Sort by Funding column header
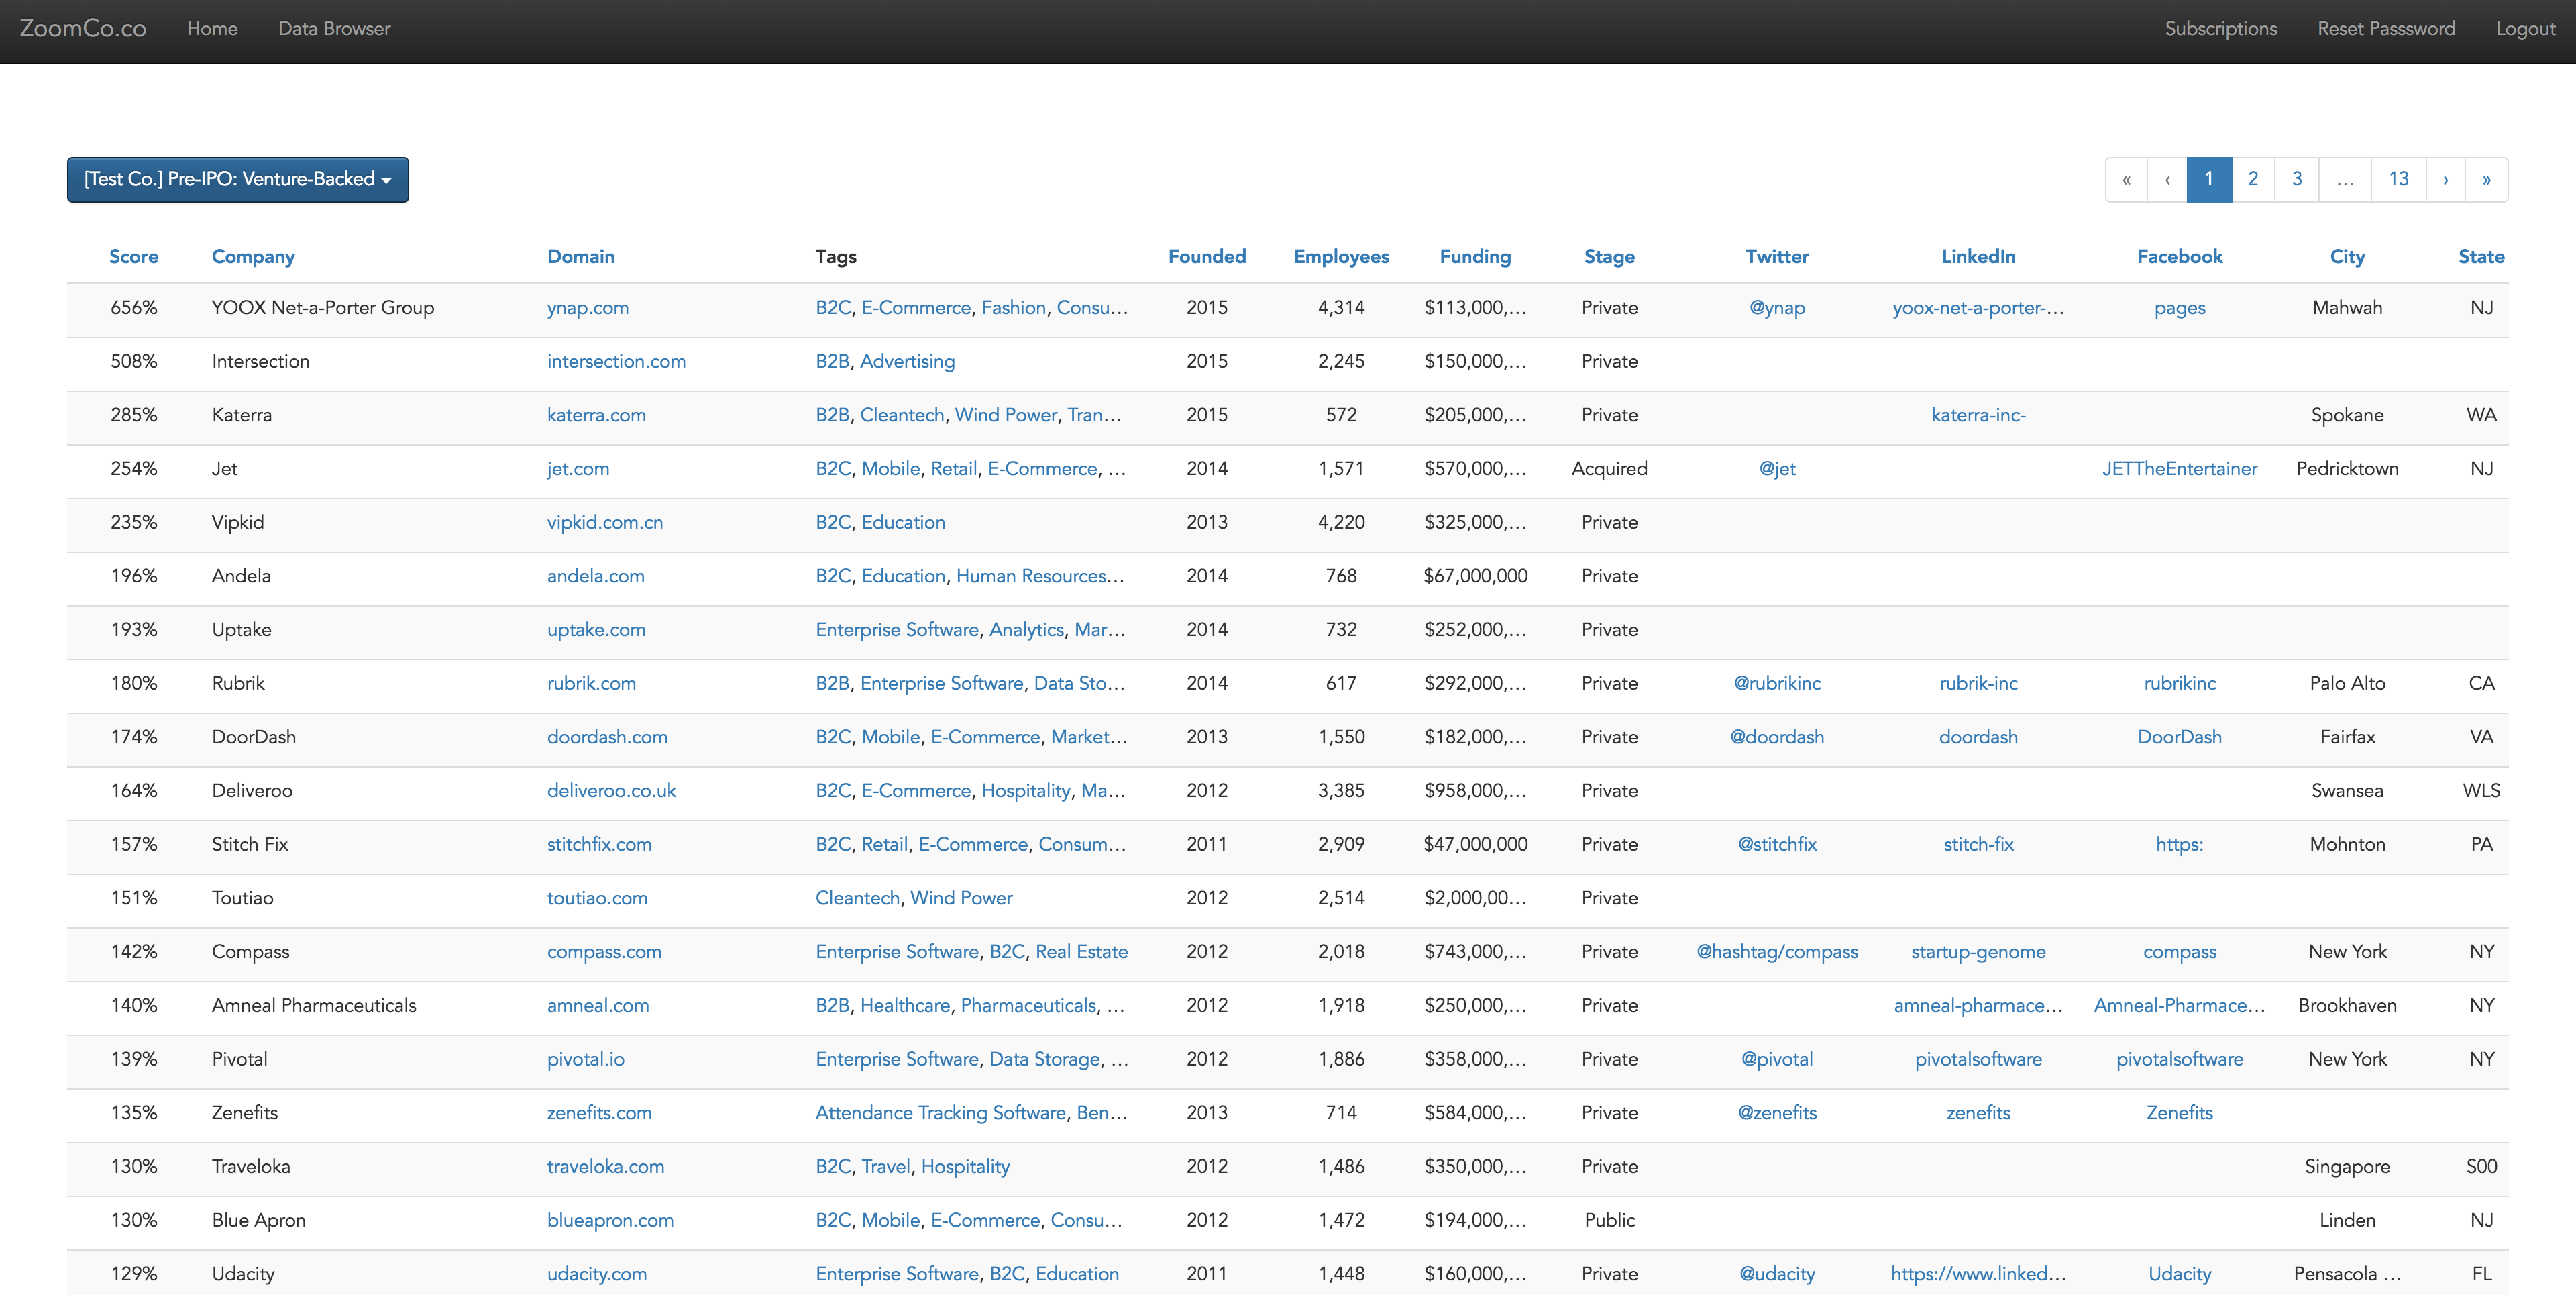 point(1474,257)
